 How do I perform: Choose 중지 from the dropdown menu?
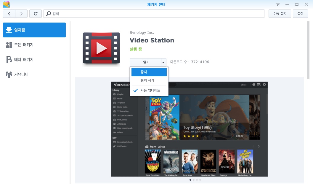tap(149, 72)
